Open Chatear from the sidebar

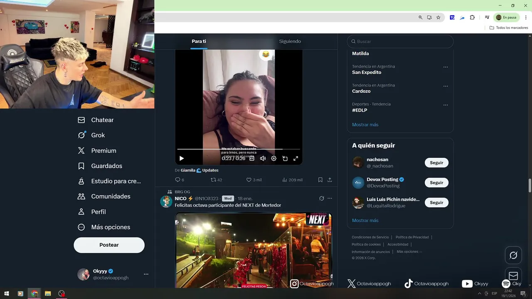pos(96,120)
